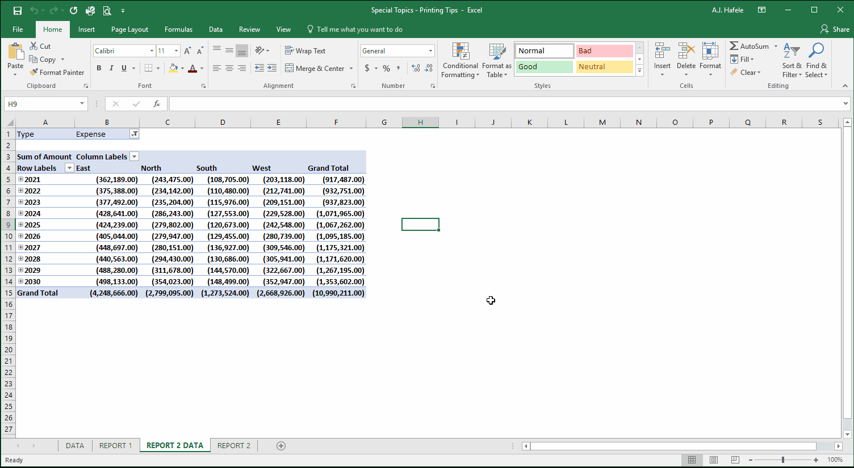Open the borders dropdown arrow
854x468 pixels.
(158, 68)
